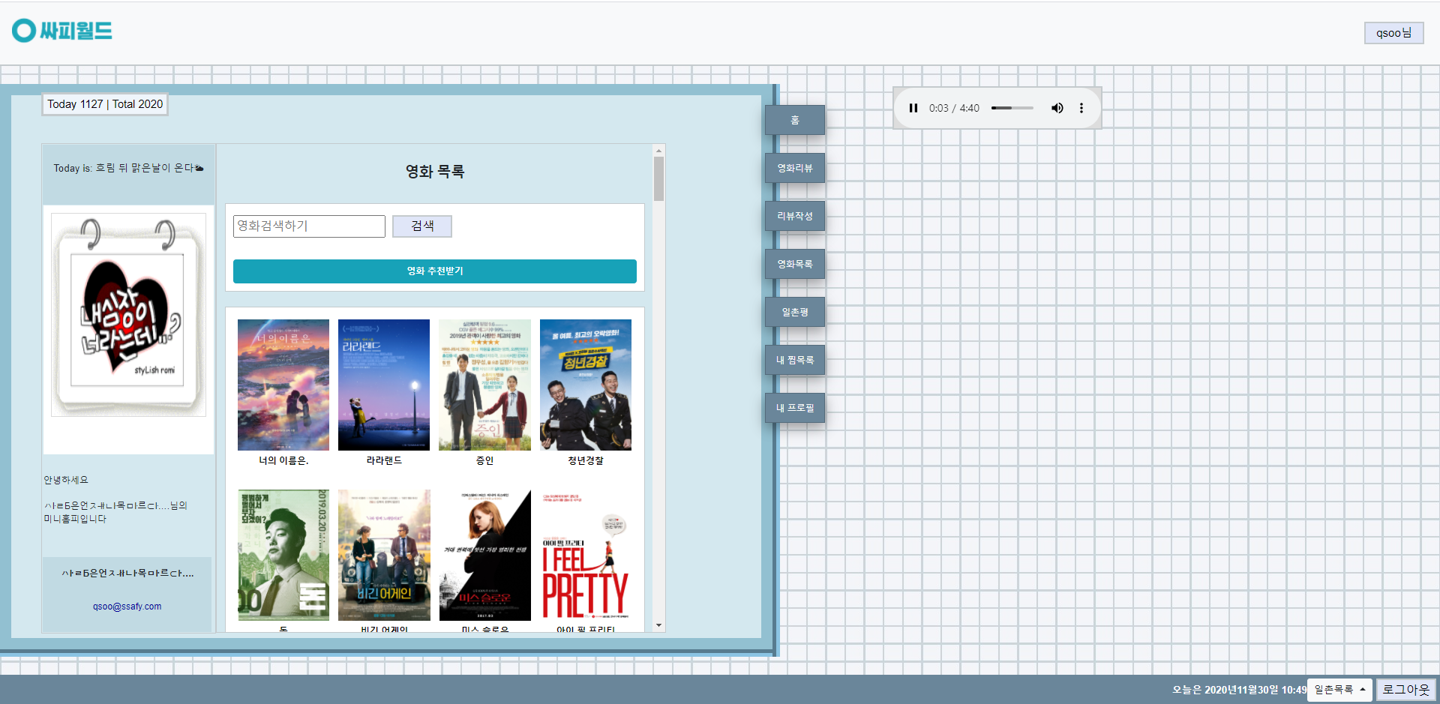Open the 내 찜목록 tab
Screen dimensions: 1440x704
click(795, 360)
